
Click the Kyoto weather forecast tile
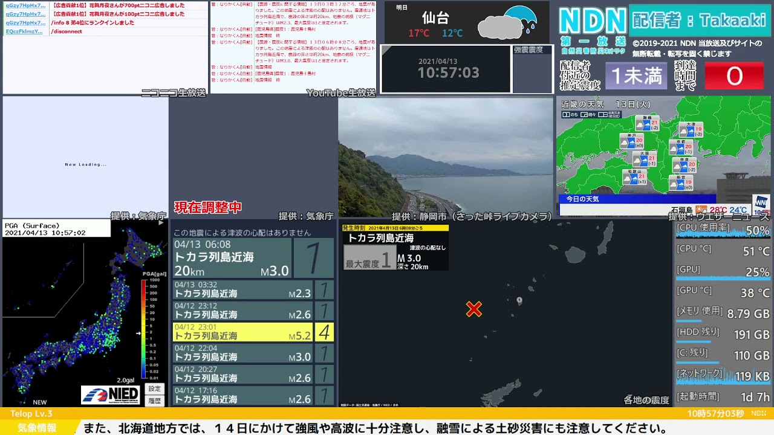click(x=681, y=147)
